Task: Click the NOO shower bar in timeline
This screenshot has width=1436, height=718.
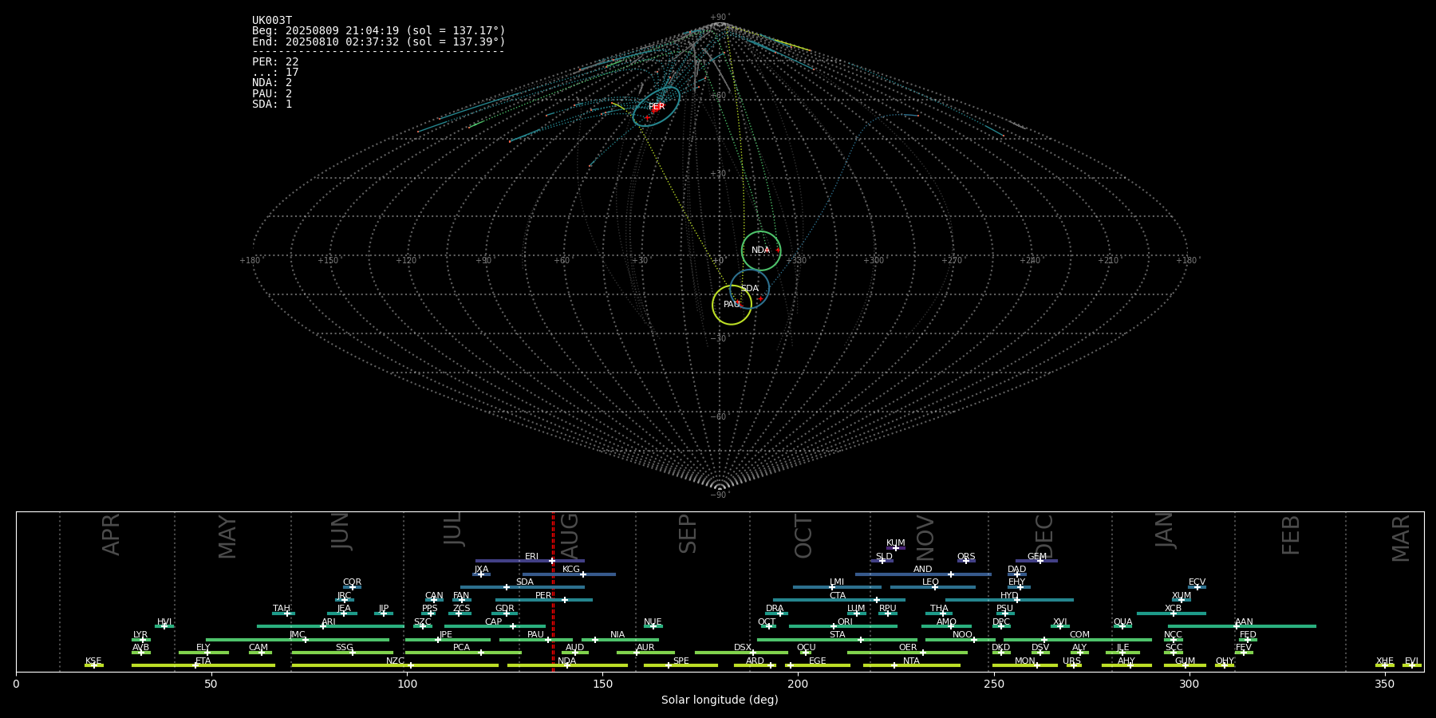Action: pyautogui.click(x=961, y=639)
